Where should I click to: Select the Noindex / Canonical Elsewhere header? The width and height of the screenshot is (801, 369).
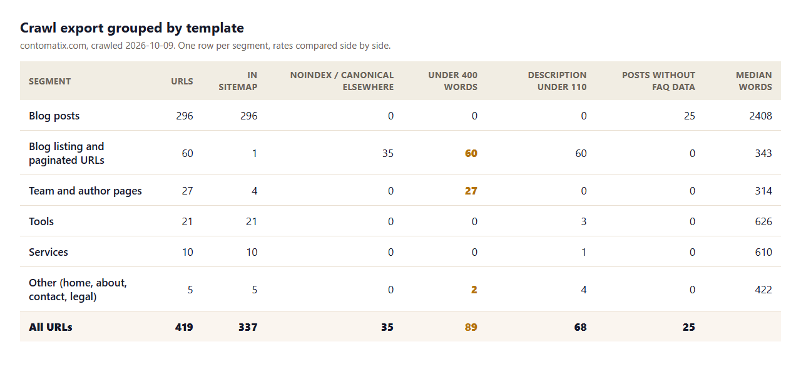(342, 81)
